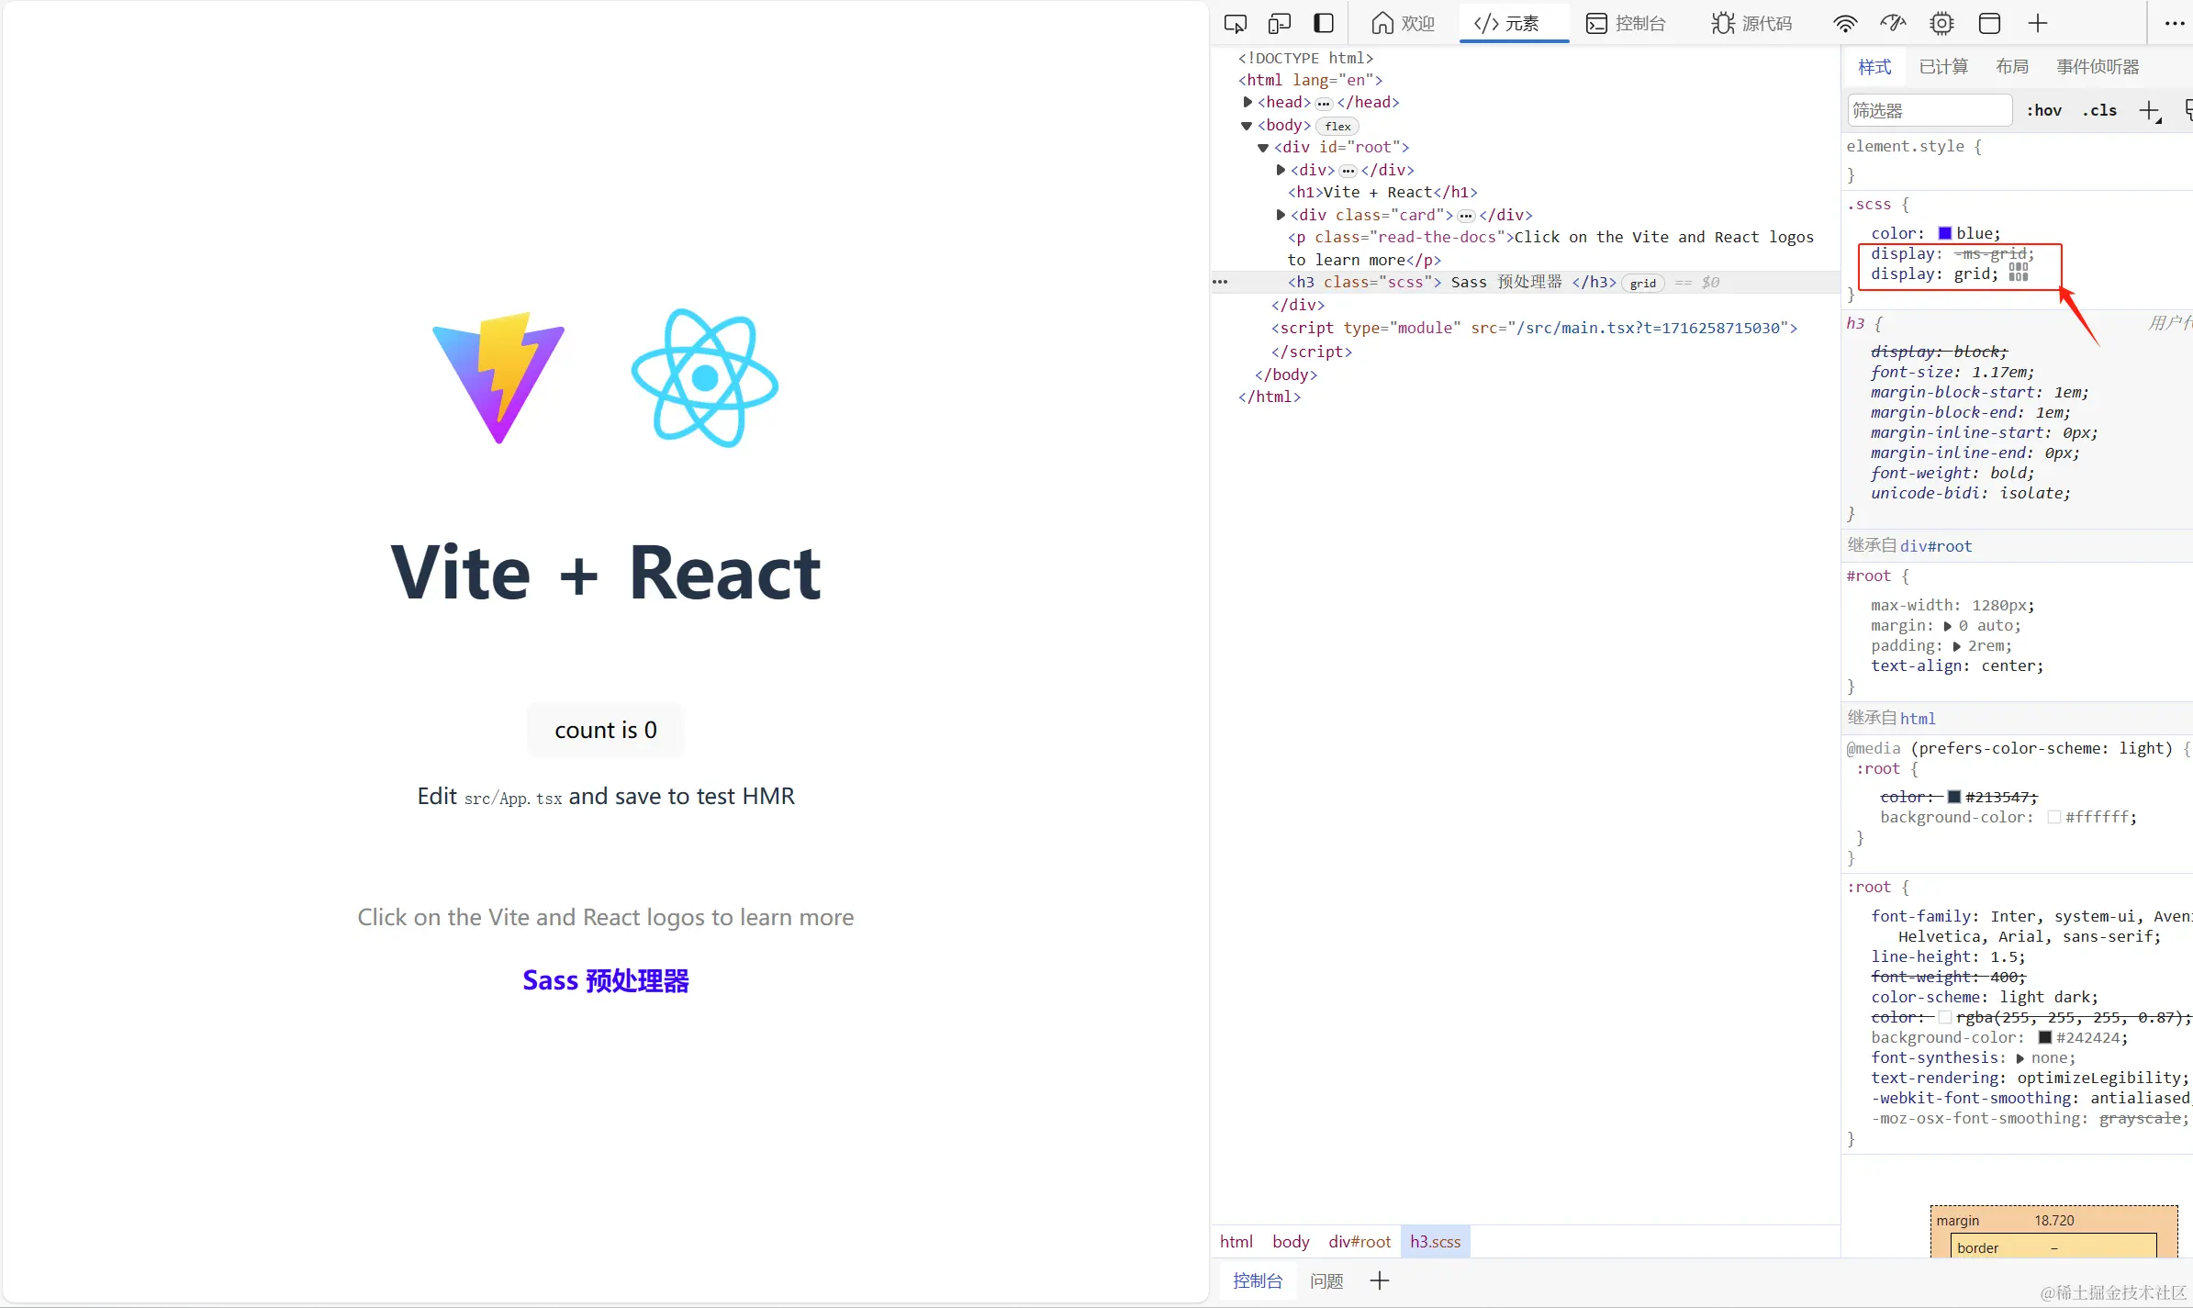This screenshot has height=1308, width=2193.
Task: Toggle device emulation mode
Action: pyautogui.click(x=1280, y=24)
